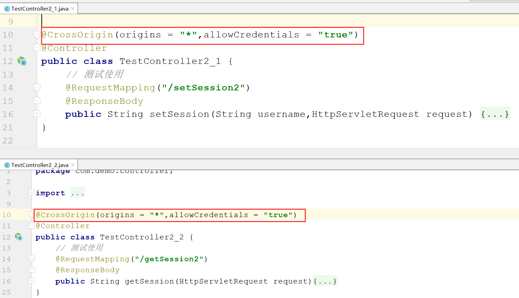
Task: Collapse the annotation fold at @CrossOrigin in TestController2_1
Action: [x=37, y=35]
